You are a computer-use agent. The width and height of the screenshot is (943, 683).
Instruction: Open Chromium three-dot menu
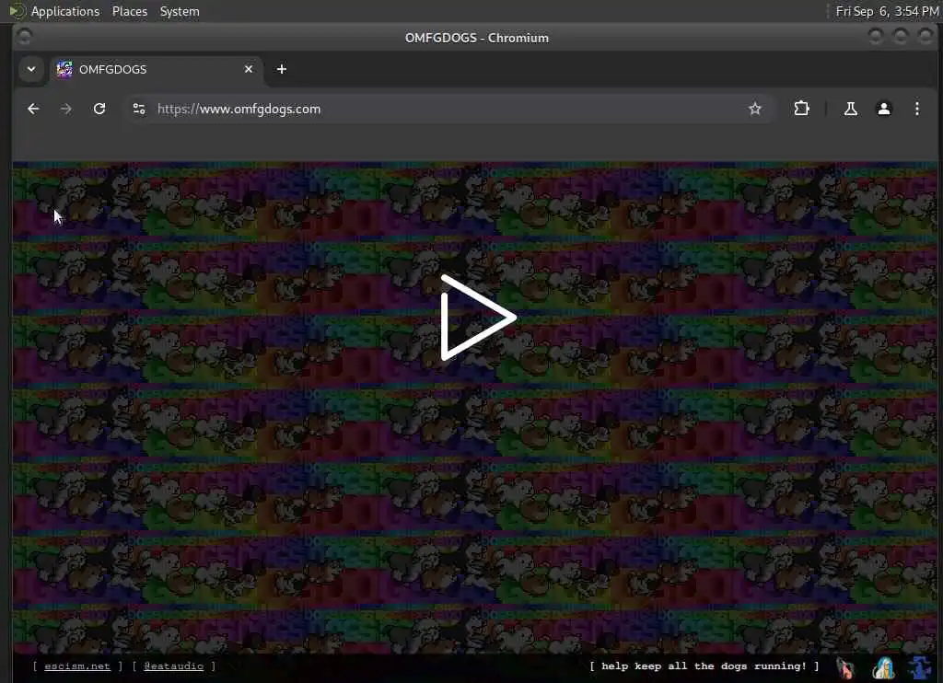click(x=916, y=109)
